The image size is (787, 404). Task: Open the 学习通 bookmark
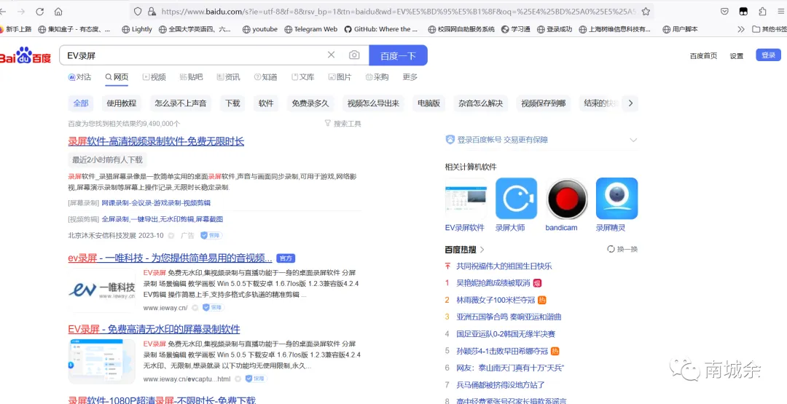[x=515, y=29]
